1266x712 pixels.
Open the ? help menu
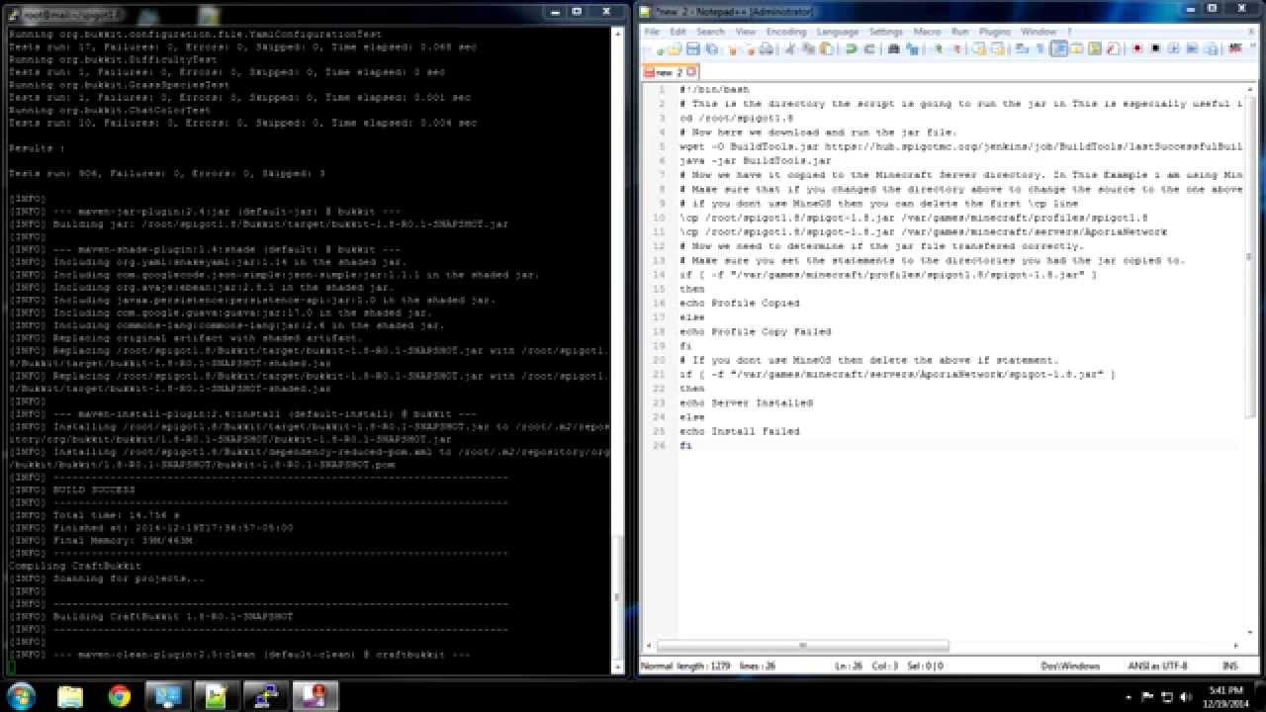tap(1069, 32)
